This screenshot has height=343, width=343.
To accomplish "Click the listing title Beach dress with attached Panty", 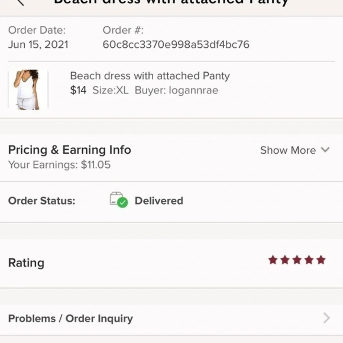I will click(150, 76).
